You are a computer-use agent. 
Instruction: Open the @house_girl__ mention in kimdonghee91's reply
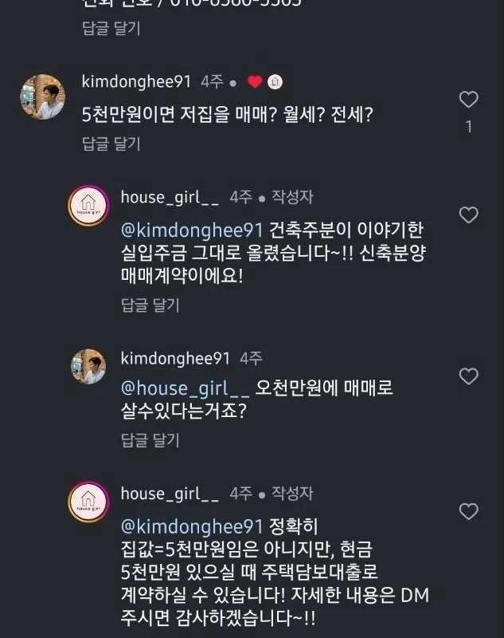click(x=185, y=388)
